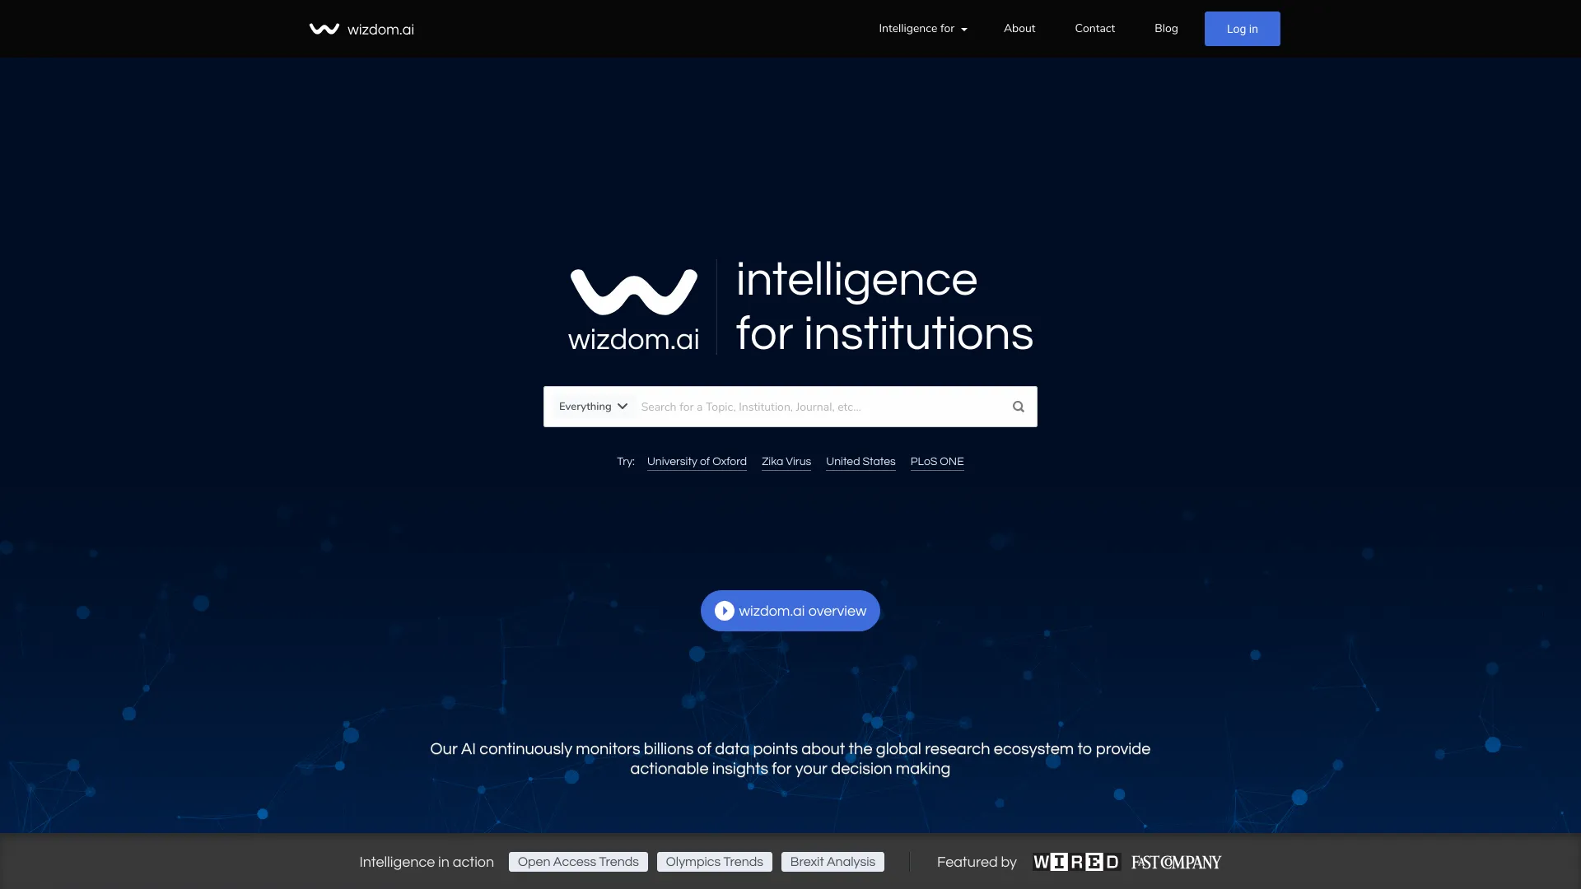1581x889 pixels.
Task: Click the Blog navigation menu item
Action: (x=1166, y=28)
